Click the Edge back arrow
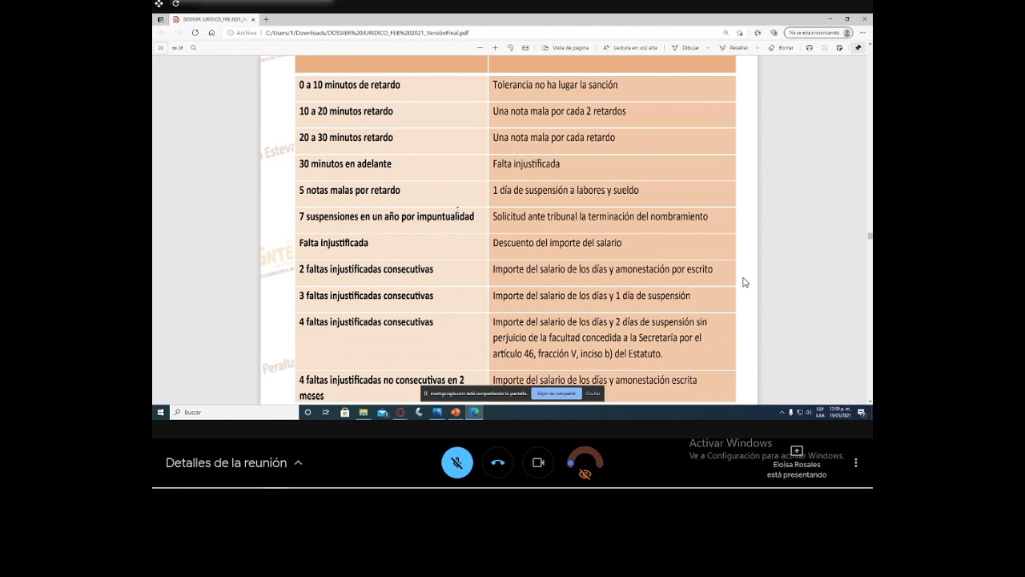1025x577 pixels. [161, 33]
